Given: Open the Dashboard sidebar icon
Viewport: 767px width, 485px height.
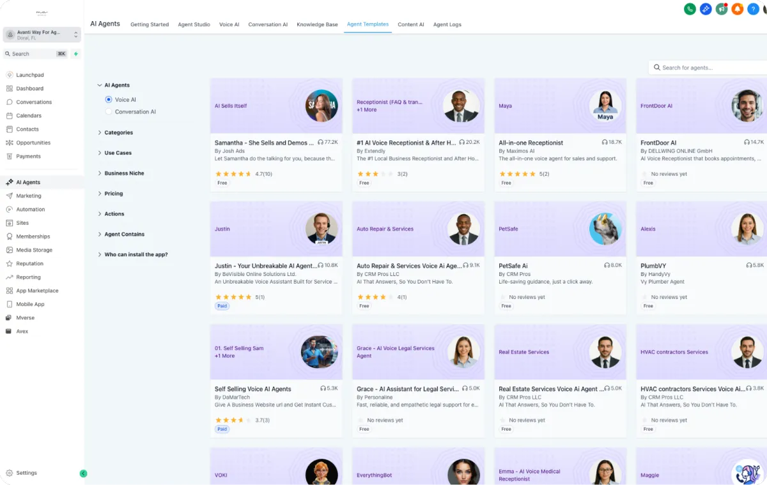Looking at the screenshot, I should [10, 88].
